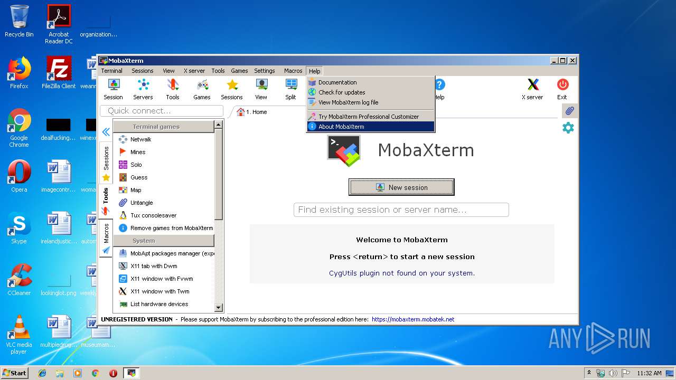The height and width of the screenshot is (380, 676).
Task: Collapse sidebar with double chevron arrow
Action: click(106, 132)
